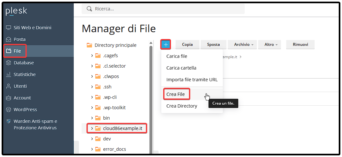Viewport: 342px width, 157px height.
Task: Click the .wp-toolkit folder icon
Action: (98, 108)
